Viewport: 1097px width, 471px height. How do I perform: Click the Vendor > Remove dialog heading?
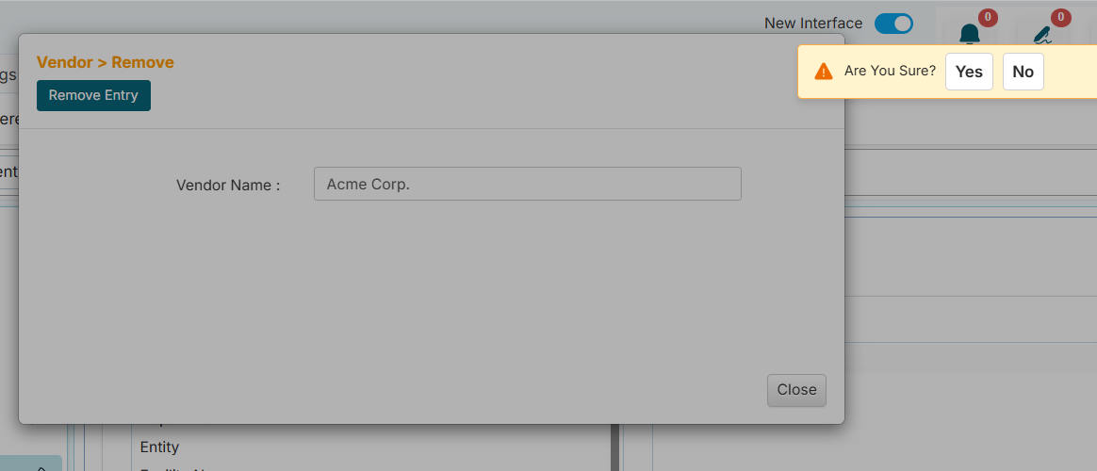click(106, 62)
